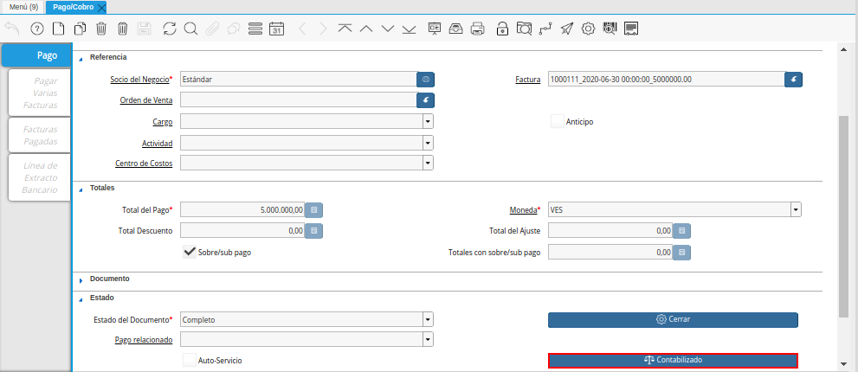Open the Estado del Documento dropdown
The image size is (858, 372).
click(428, 319)
